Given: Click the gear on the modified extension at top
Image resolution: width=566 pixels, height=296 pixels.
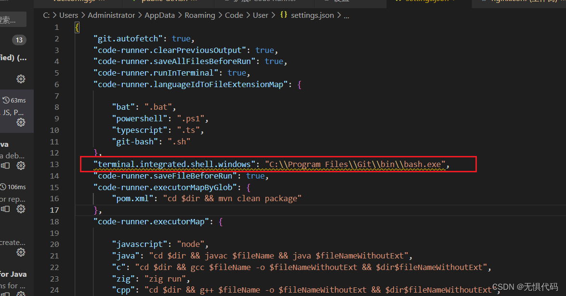Looking at the screenshot, I should 20,78.
